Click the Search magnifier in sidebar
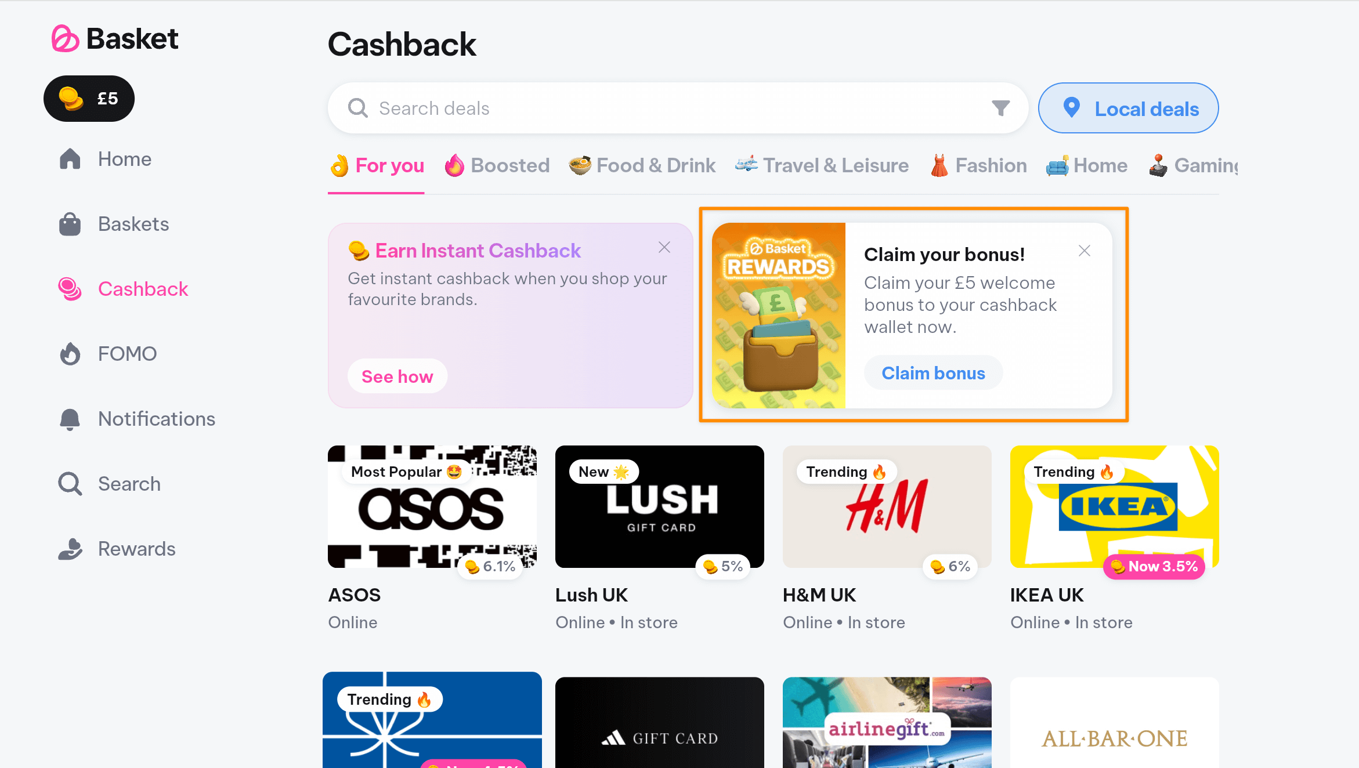 point(70,484)
